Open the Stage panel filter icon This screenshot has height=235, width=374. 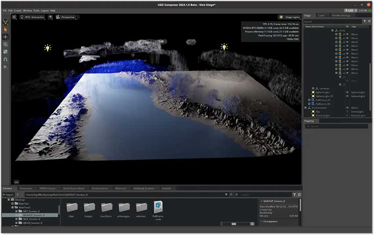[x=364, y=21]
